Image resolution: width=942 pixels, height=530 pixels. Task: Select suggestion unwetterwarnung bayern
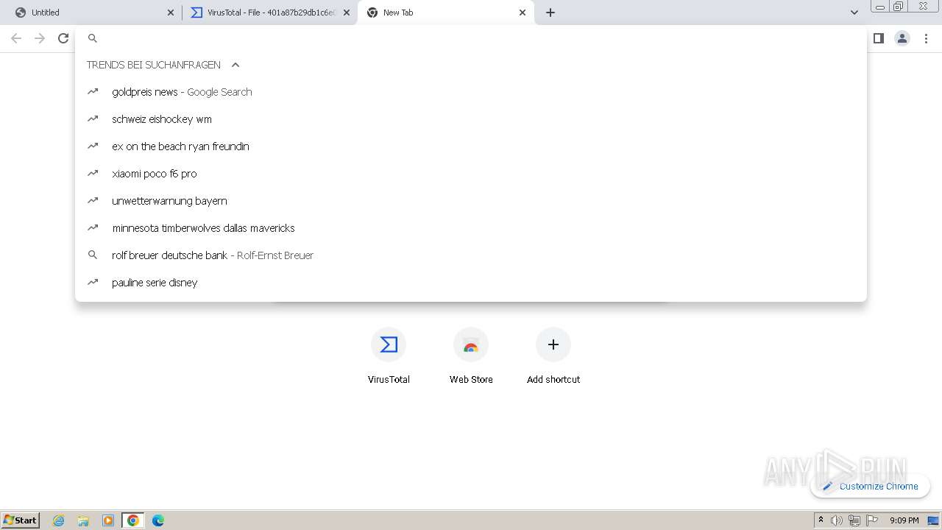pos(471,201)
